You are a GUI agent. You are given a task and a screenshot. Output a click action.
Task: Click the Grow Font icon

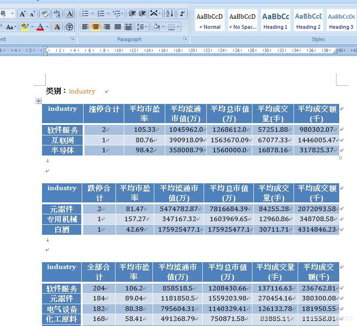[22, 14]
